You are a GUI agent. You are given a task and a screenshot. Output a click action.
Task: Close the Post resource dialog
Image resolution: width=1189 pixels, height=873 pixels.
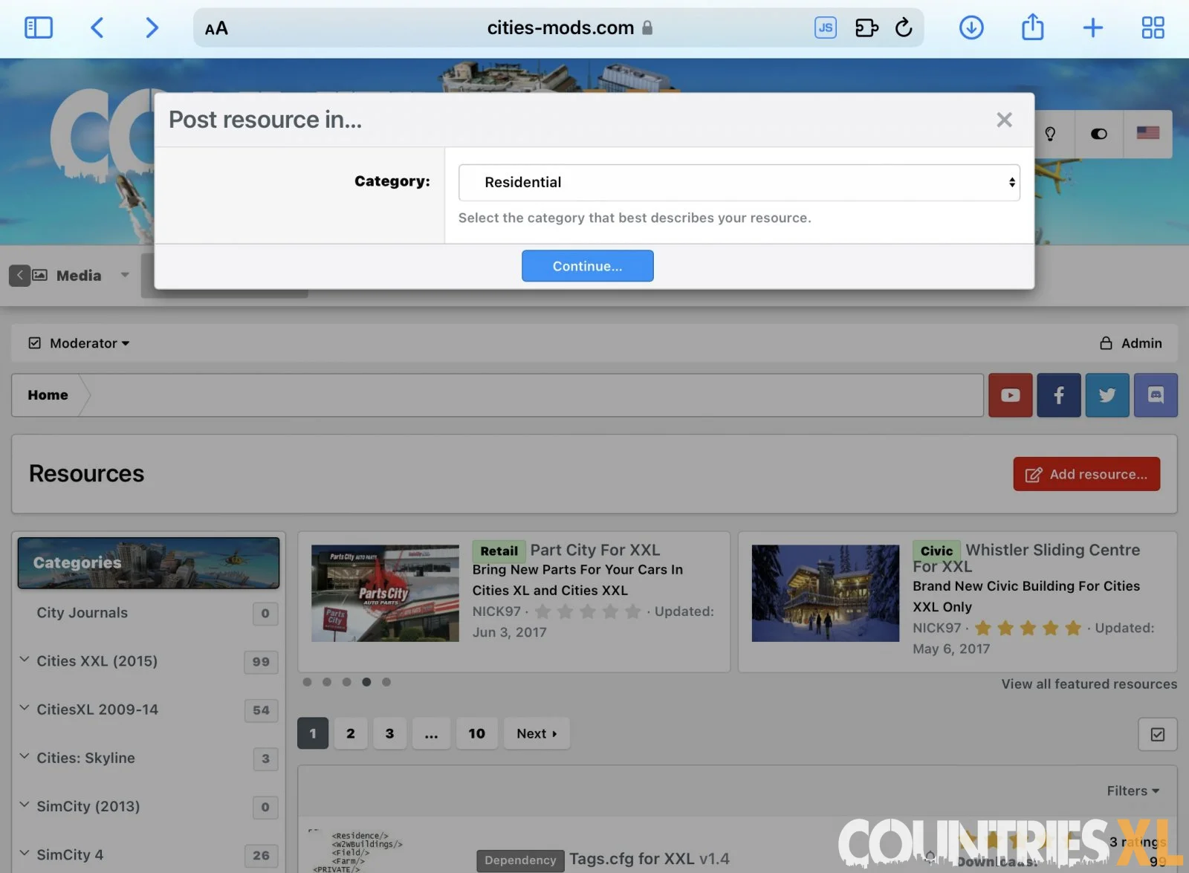coord(1004,120)
